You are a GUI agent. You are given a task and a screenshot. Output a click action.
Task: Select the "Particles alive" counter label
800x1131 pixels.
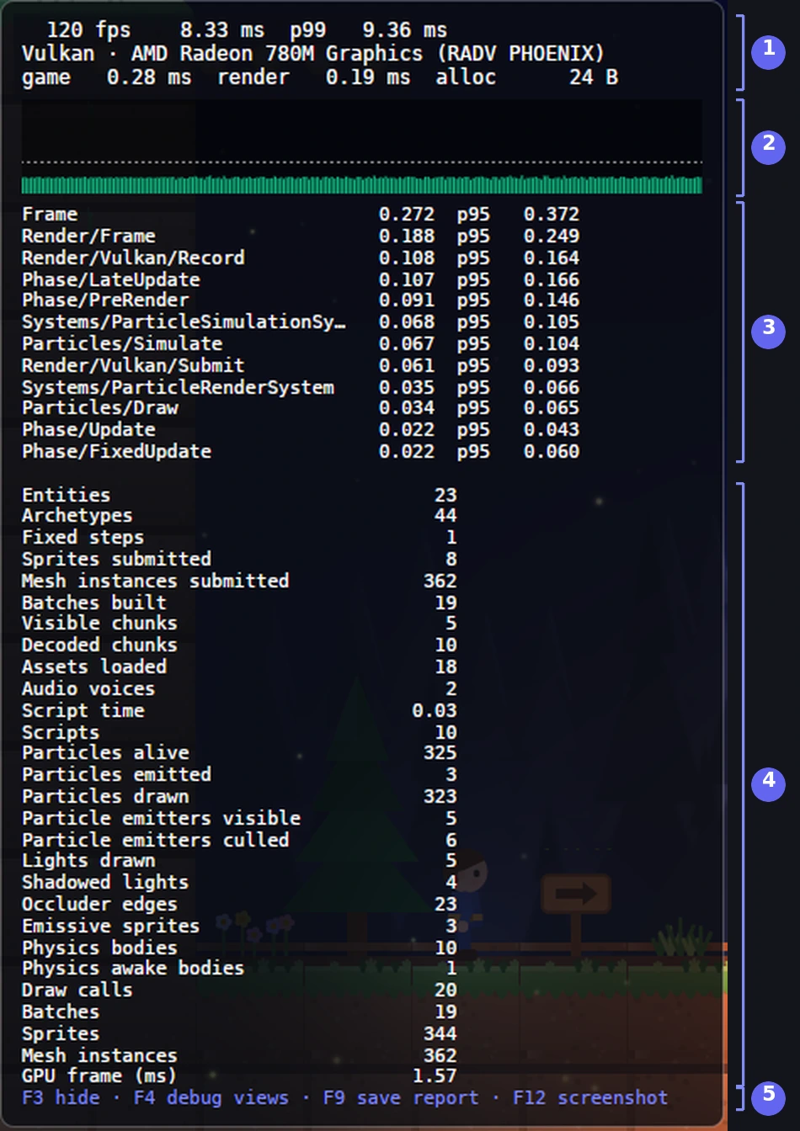[105, 753]
